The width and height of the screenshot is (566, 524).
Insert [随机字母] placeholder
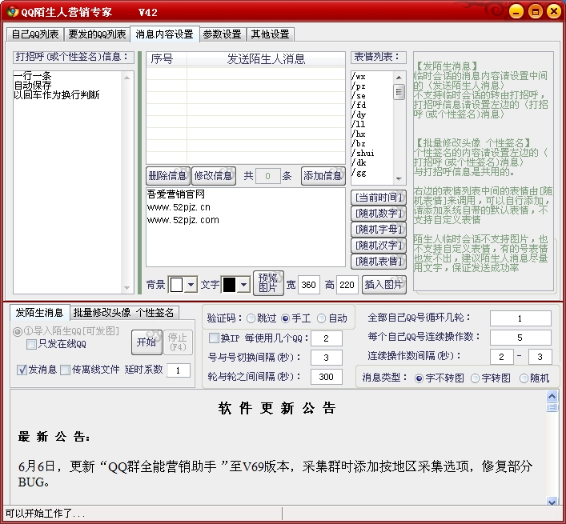click(x=379, y=229)
